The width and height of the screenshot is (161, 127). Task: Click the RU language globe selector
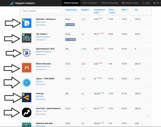[157, 3]
